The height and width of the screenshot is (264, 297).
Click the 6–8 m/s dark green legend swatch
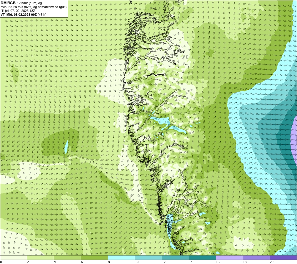tap(94, 258)
